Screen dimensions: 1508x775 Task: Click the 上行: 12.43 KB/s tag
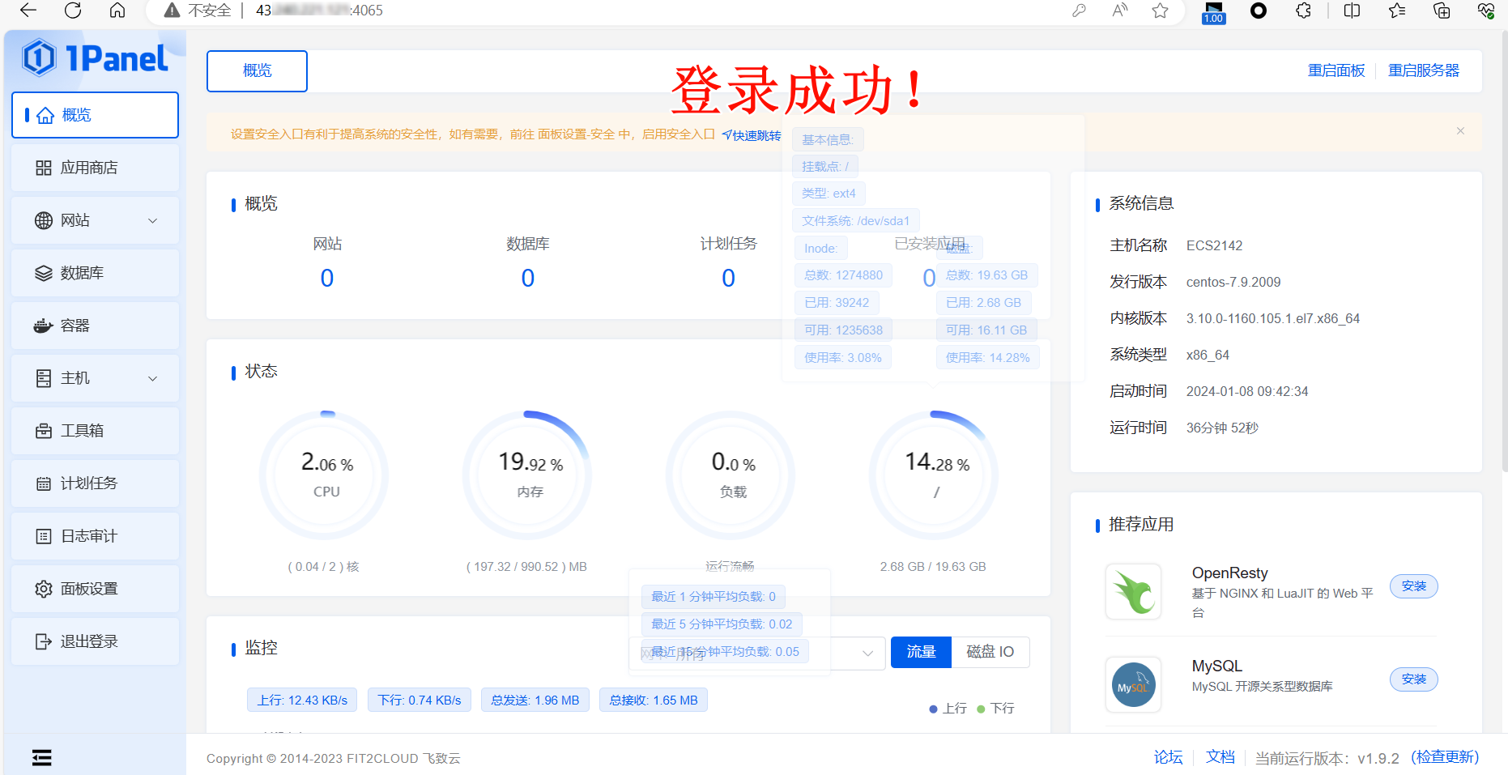(x=302, y=700)
